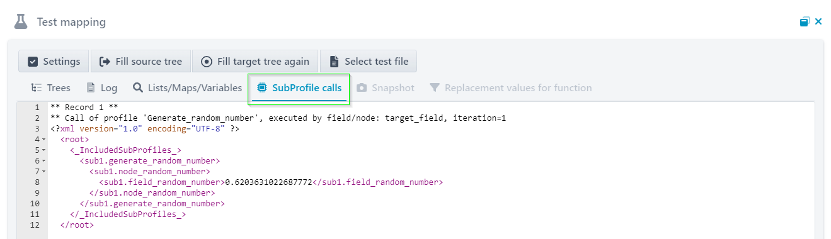Click the document icon for Select test file
The image size is (831, 239).
click(x=335, y=62)
